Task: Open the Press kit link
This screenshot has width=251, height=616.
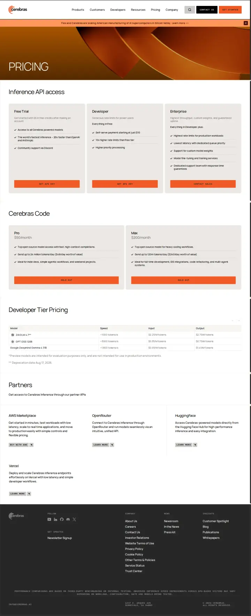Action: [x=170, y=532]
